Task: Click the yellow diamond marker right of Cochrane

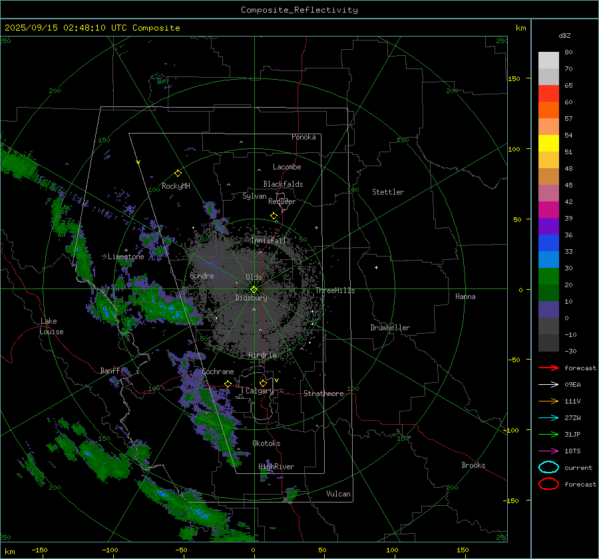Action: pyautogui.click(x=228, y=384)
